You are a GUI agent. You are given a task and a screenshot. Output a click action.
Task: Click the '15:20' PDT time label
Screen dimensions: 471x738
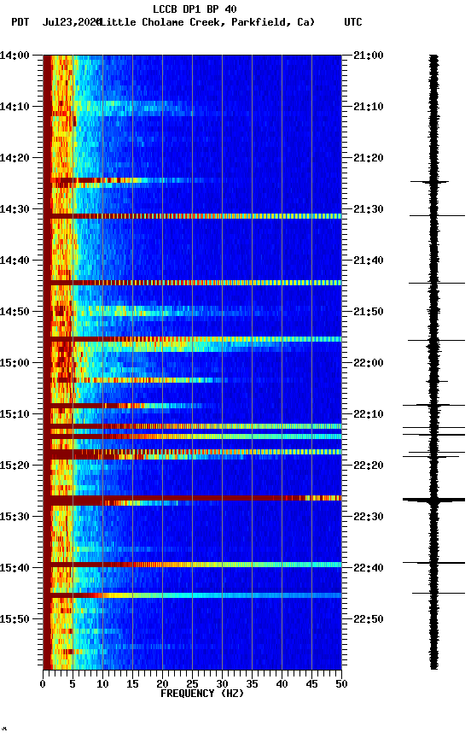click(15, 466)
